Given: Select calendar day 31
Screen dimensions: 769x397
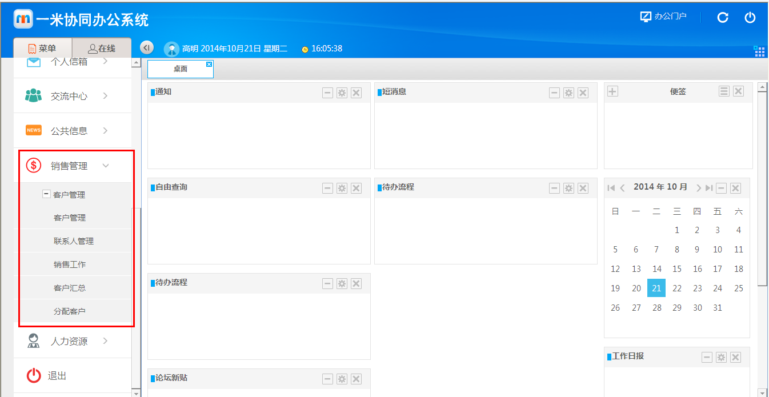Looking at the screenshot, I should coord(718,308).
